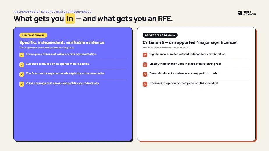Click text 'Significance asserted without independent corroboration'

tap(187, 54)
